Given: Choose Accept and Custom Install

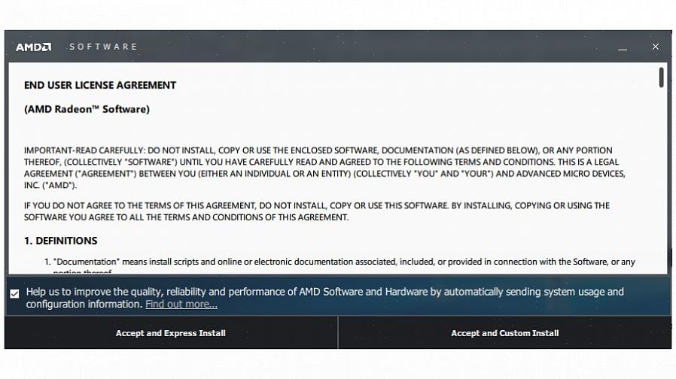Looking at the screenshot, I should point(504,333).
